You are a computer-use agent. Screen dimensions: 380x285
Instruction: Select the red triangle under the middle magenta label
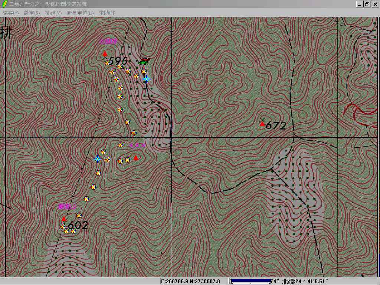click(136, 158)
